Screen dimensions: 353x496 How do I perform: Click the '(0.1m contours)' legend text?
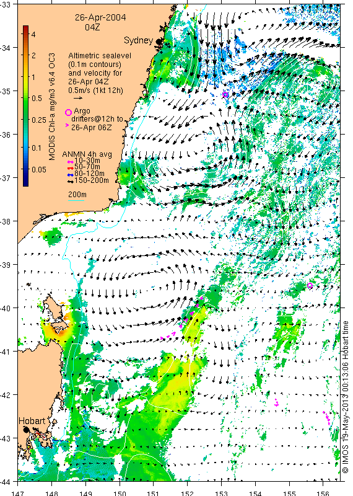point(95,64)
